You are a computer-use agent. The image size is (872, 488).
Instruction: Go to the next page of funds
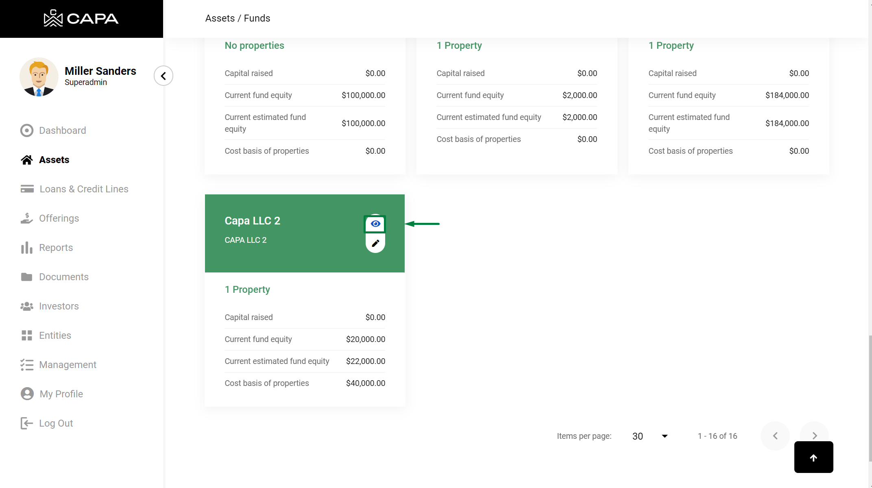click(x=814, y=436)
